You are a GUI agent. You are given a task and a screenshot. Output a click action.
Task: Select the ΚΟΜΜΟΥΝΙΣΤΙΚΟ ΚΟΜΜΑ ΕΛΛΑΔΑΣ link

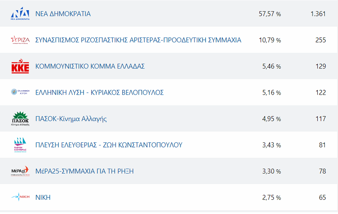[90, 66]
